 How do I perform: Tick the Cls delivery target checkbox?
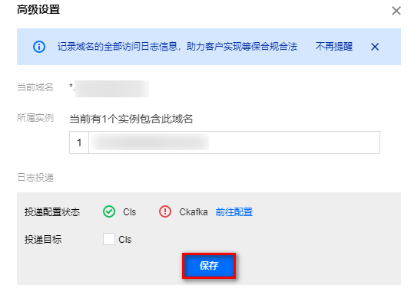(109, 239)
